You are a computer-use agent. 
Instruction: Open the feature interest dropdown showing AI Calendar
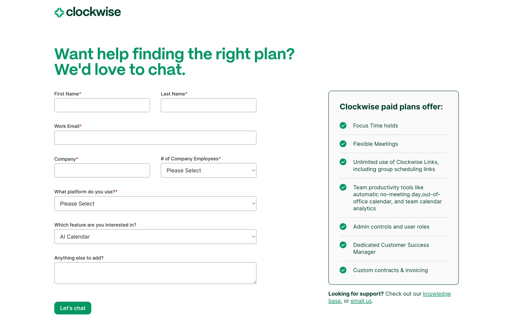155,237
